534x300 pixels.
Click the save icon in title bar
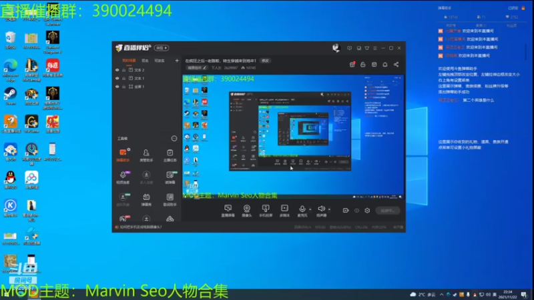tap(358, 48)
